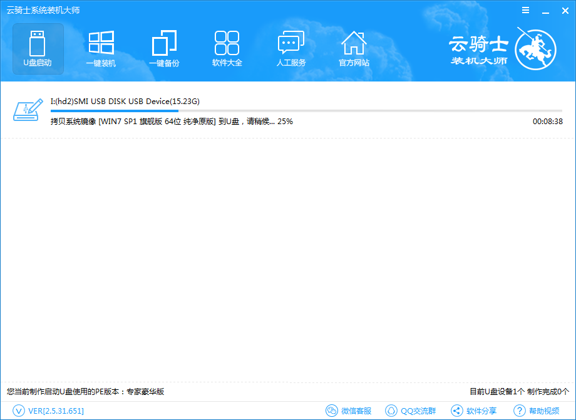
Task: Open the QQ交流群 link
Action: 418,411
